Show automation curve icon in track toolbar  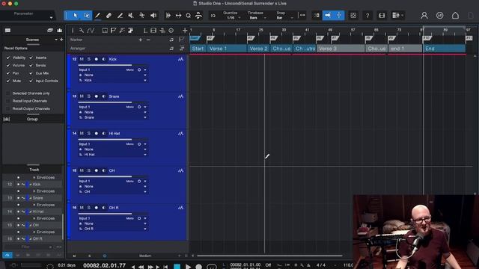point(91,31)
